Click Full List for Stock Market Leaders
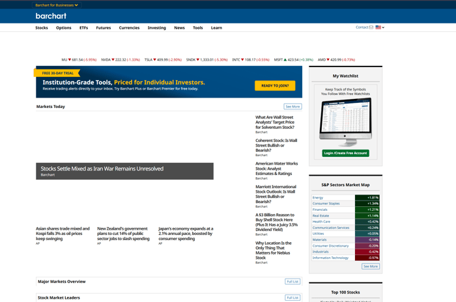Image resolution: width=456 pixels, height=302 pixels. tap(292, 297)
